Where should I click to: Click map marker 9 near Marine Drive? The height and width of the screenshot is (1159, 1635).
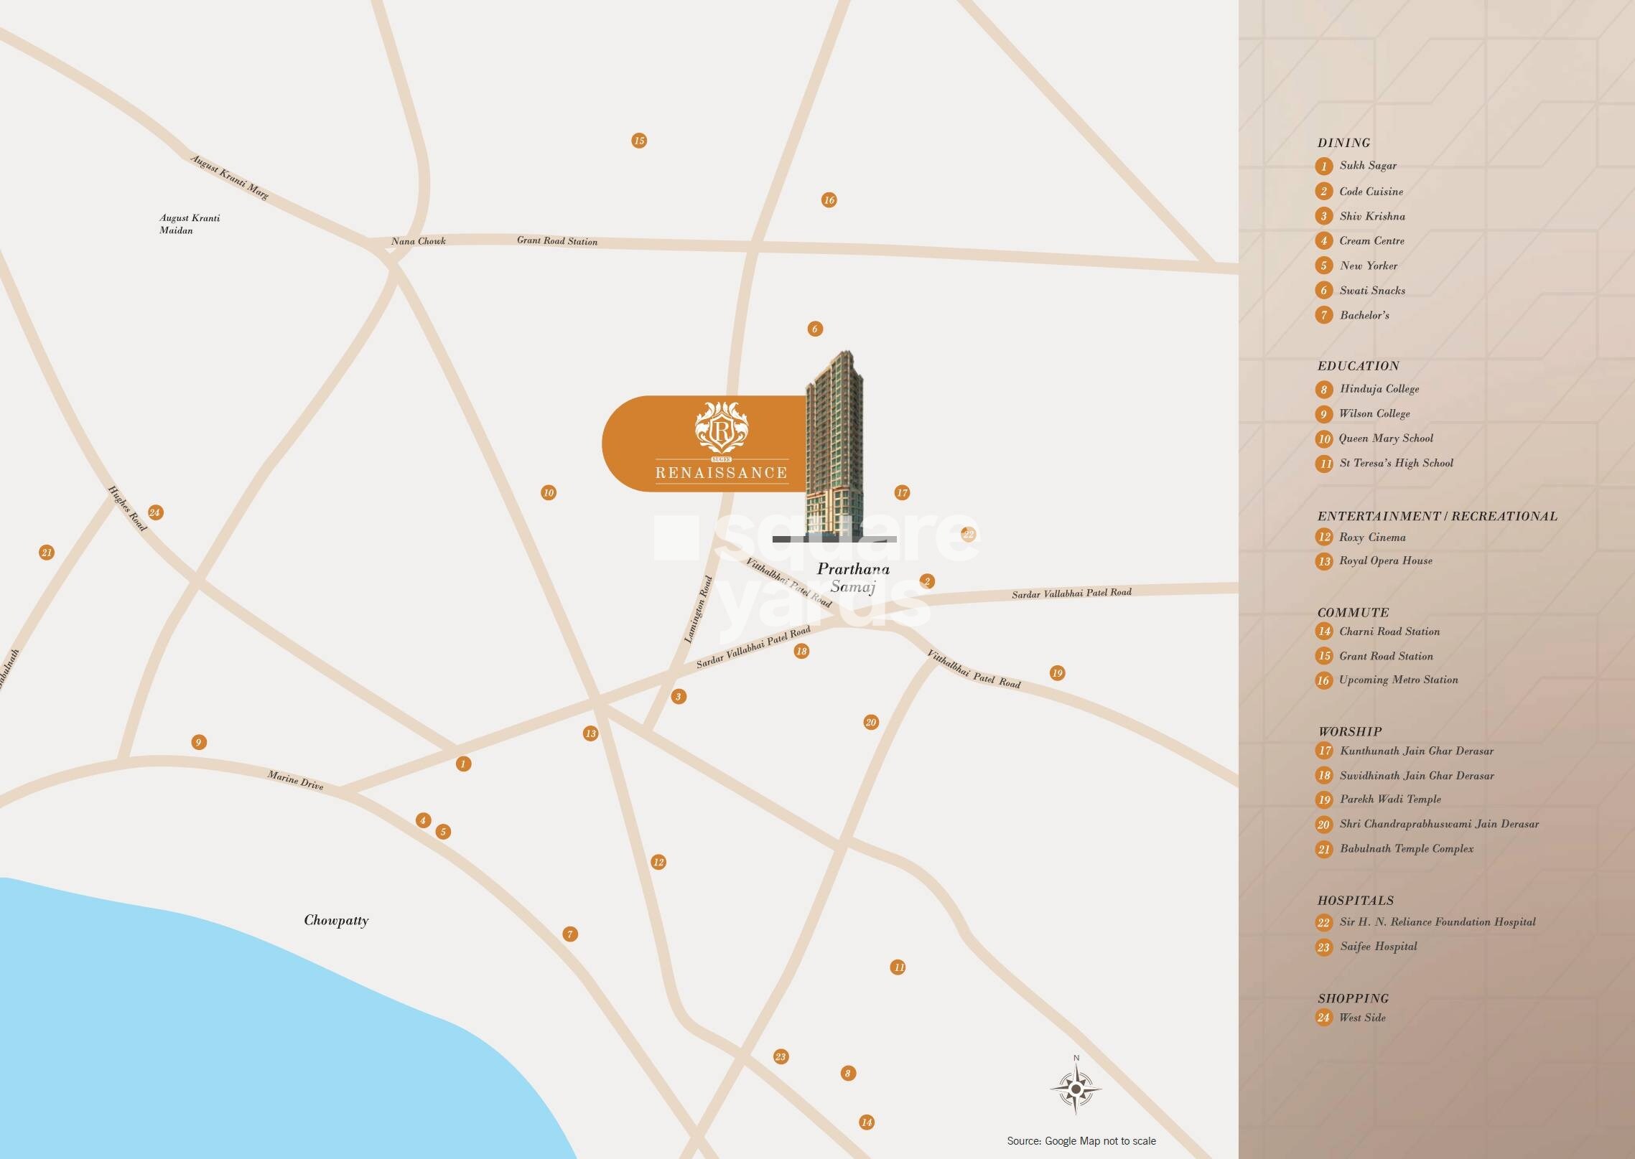click(x=199, y=742)
